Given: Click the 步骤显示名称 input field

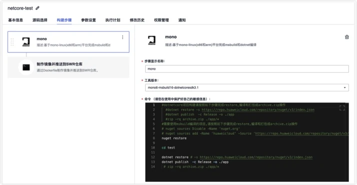Looking at the screenshot, I should point(247,69).
